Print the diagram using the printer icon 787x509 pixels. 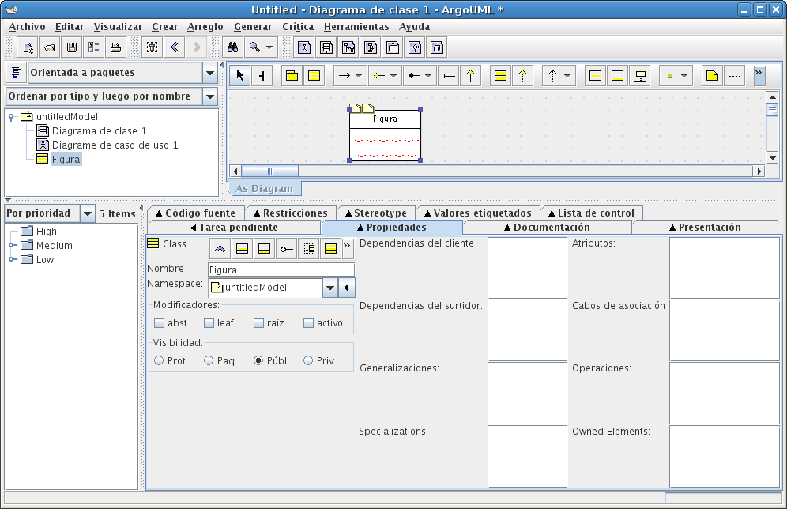pos(116,47)
